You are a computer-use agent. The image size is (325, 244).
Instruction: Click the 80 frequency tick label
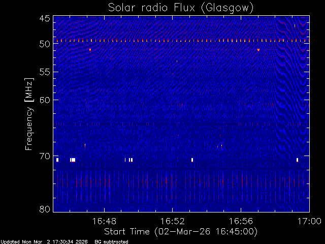click(x=45, y=209)
